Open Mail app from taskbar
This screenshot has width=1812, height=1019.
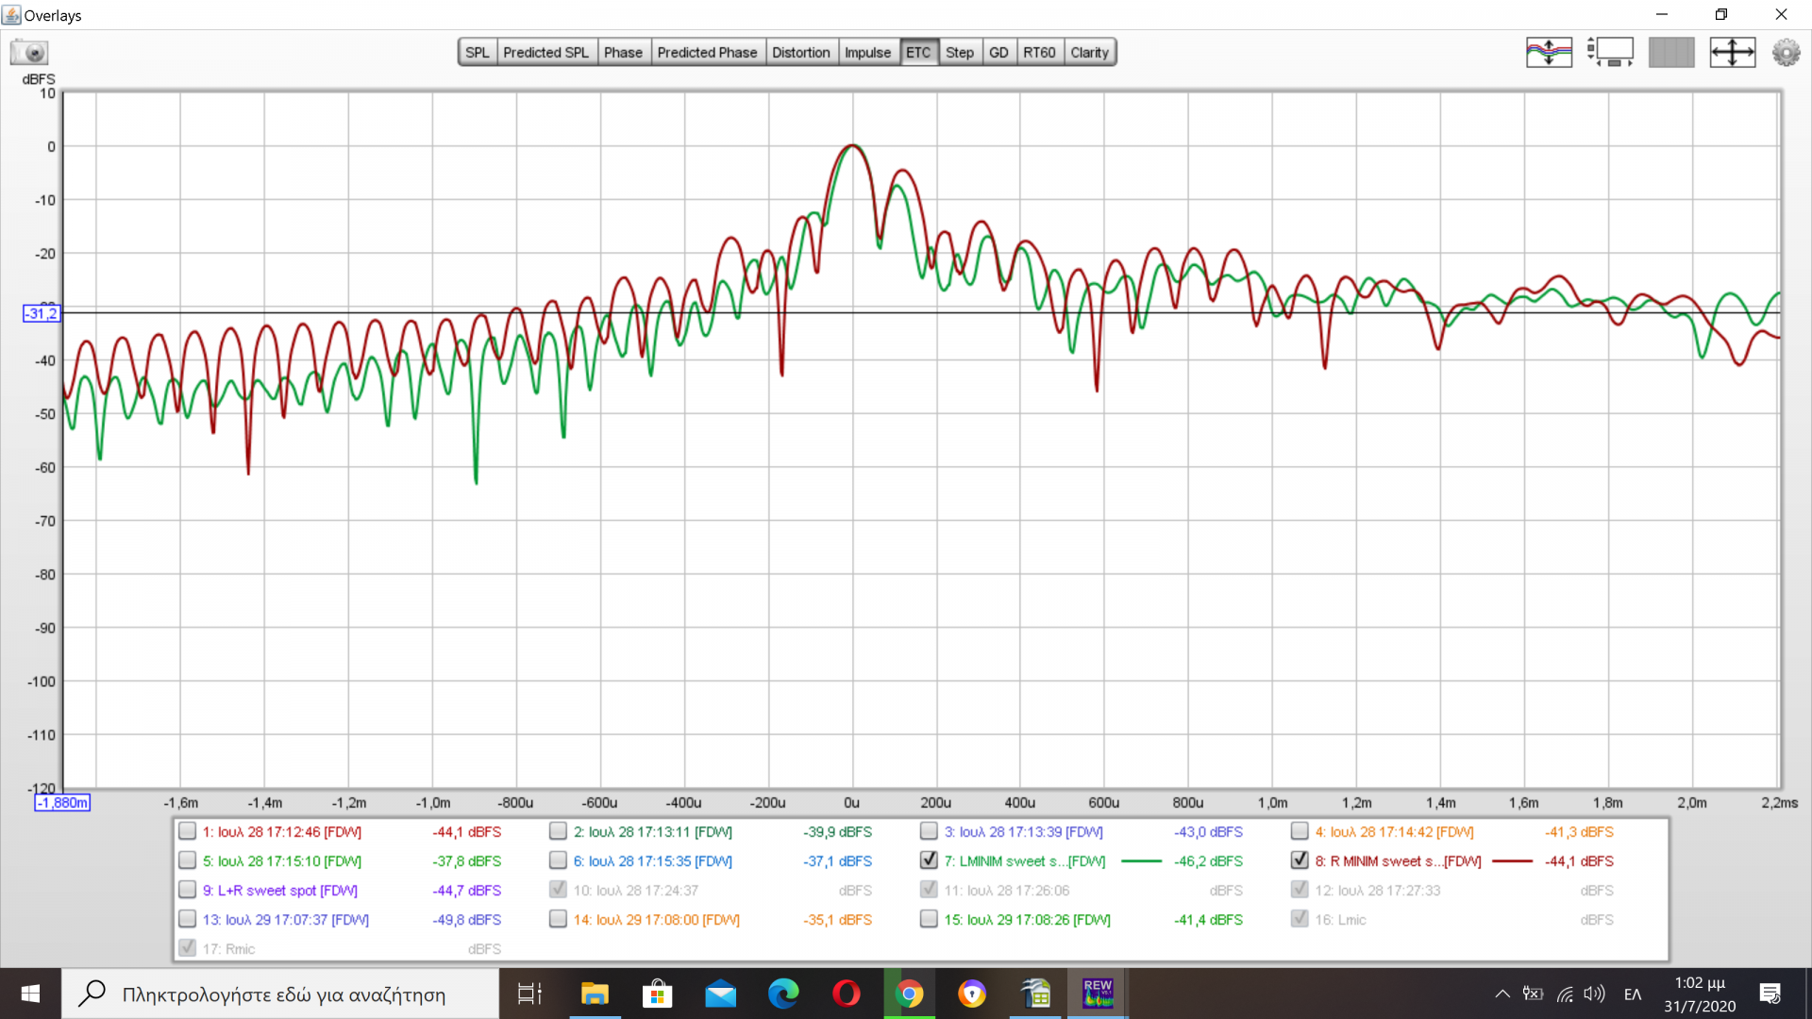[720, 994]
